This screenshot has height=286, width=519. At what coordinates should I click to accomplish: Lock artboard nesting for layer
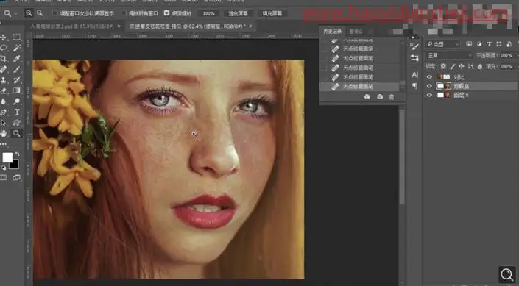click(470, 67)
